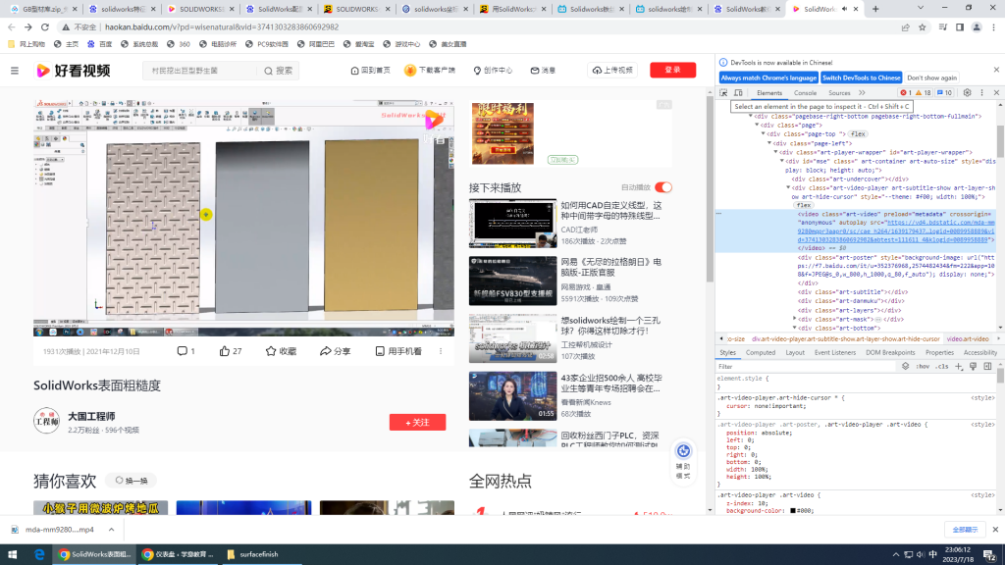Image resolution: width=1005 pixels, height=565 pixels.
Task: Click the DevTools inspect element picker icon
Action: pyautogui.click(x=723, y=93)
